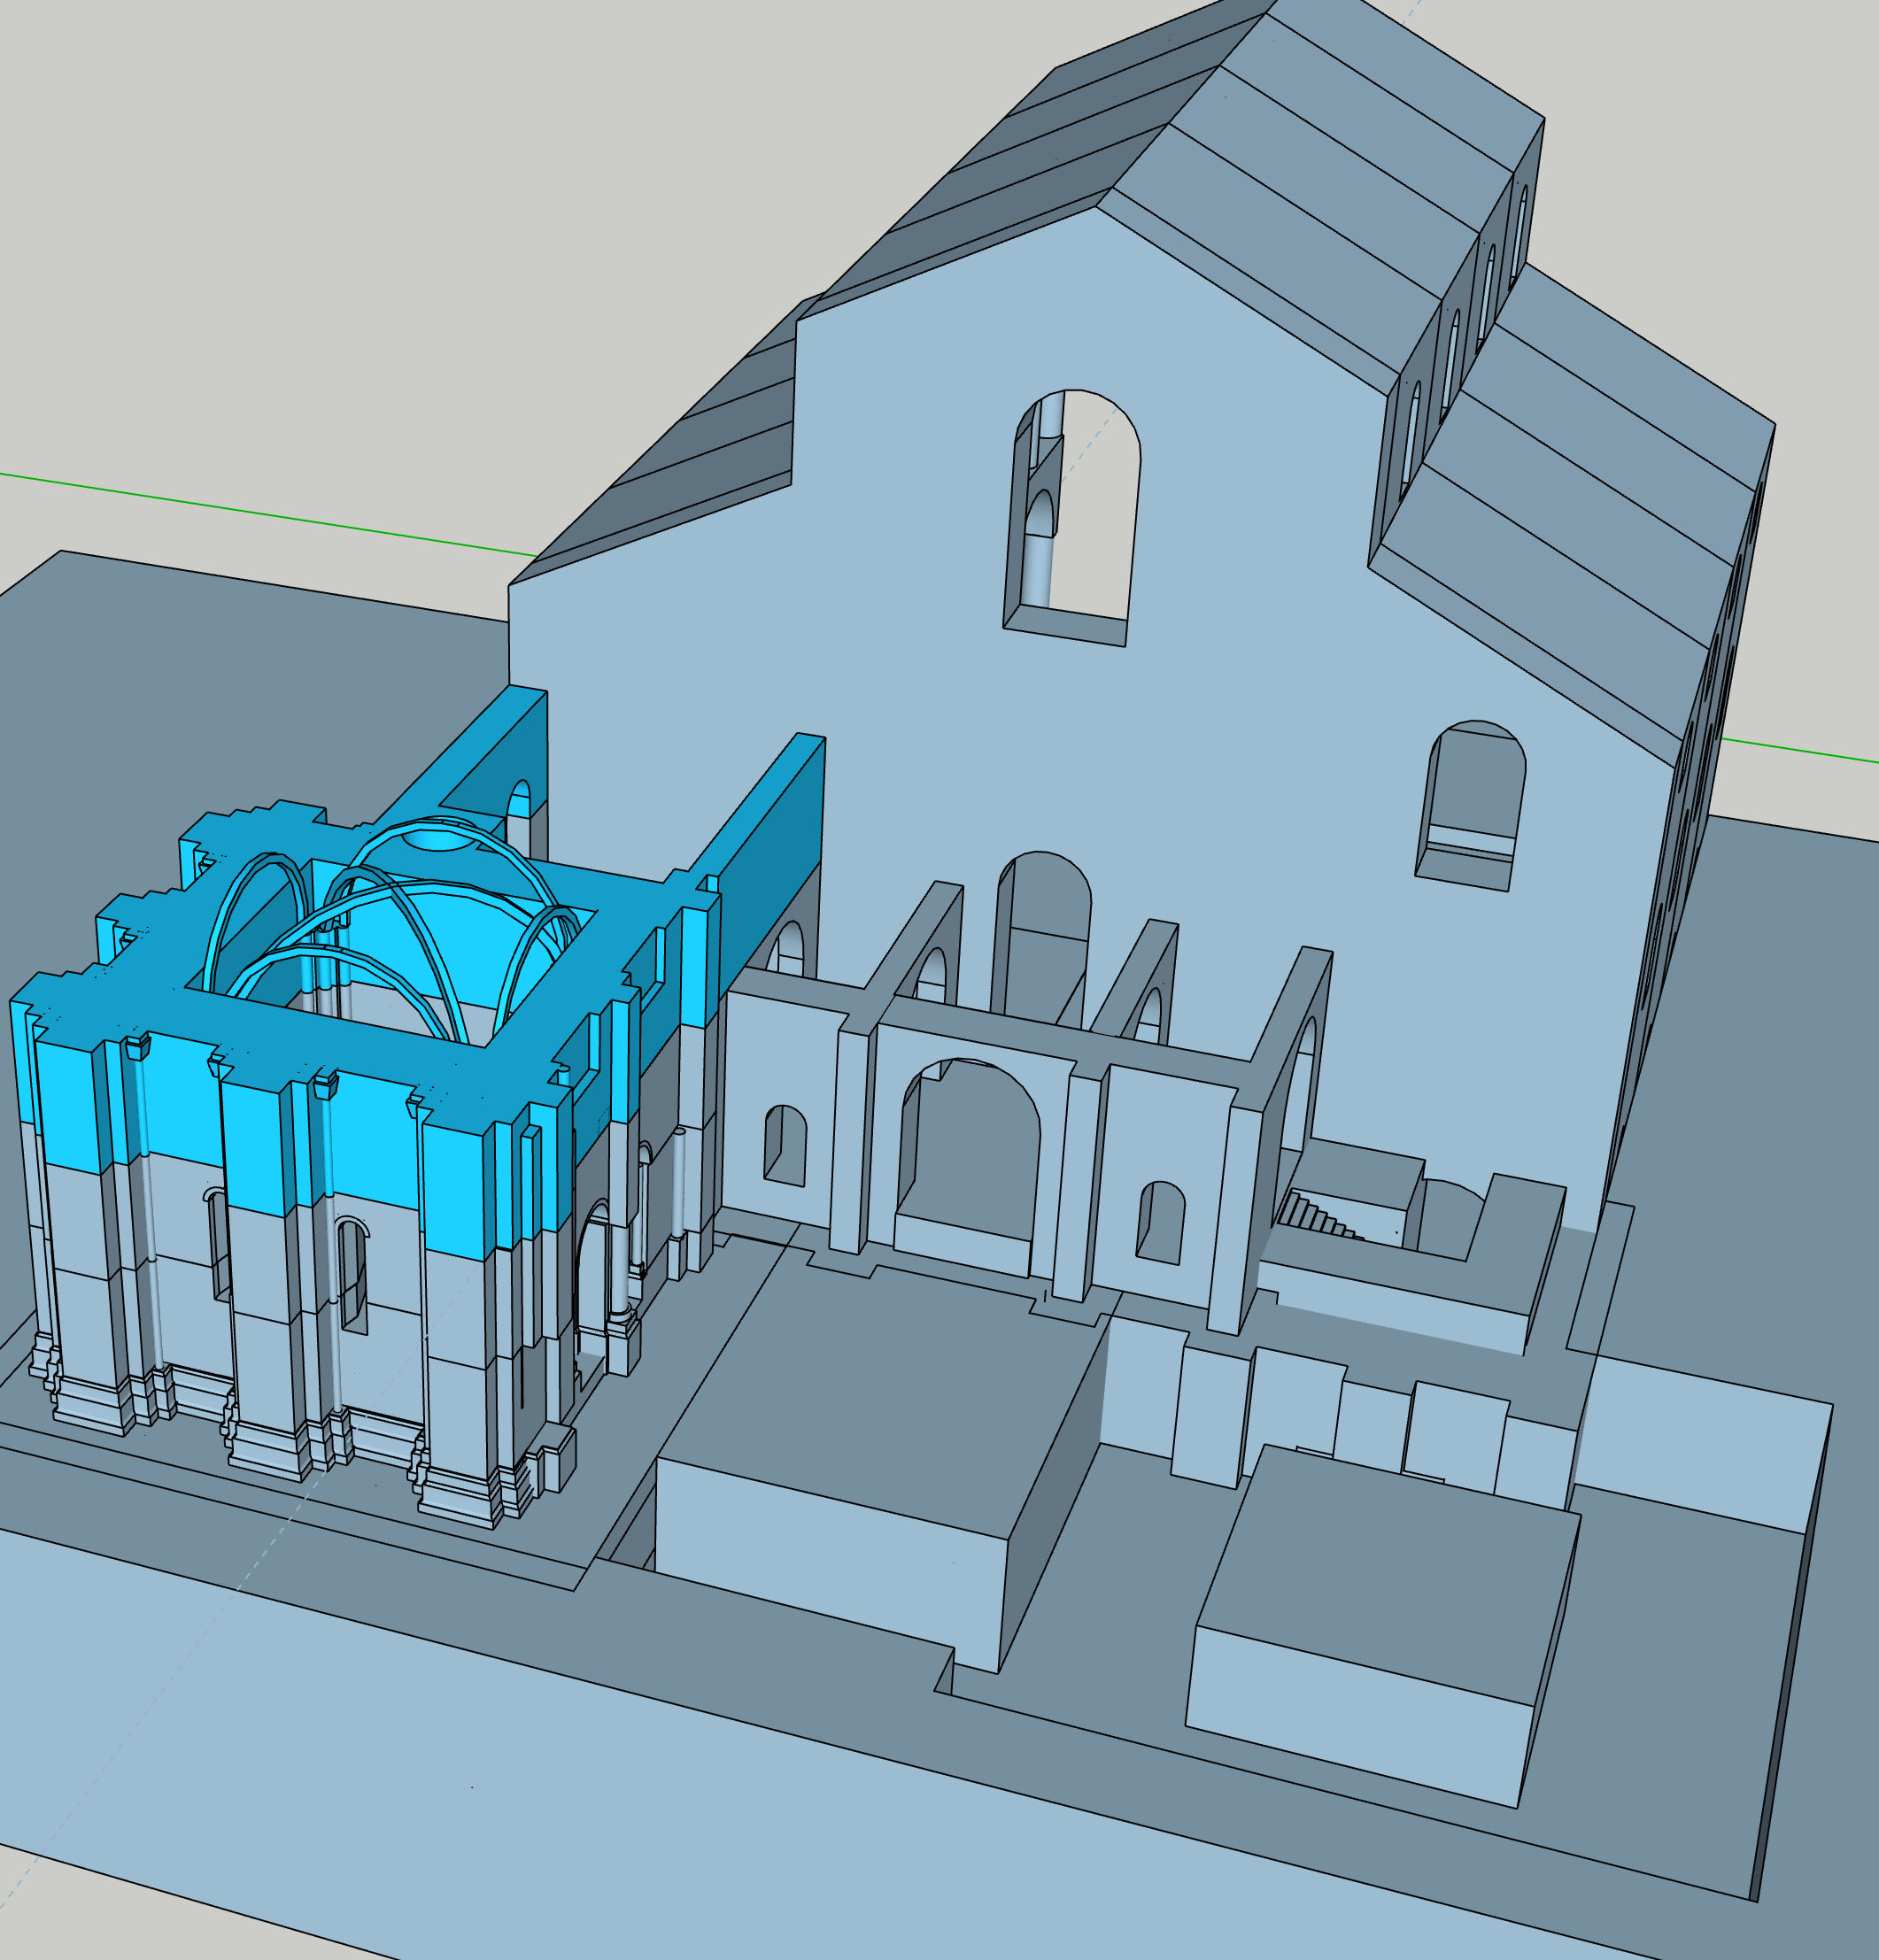The height and width of the screenshot is (1960, 1879).
Task: Select the large arched doorway in the low front wall
Action: (966, 1168)
